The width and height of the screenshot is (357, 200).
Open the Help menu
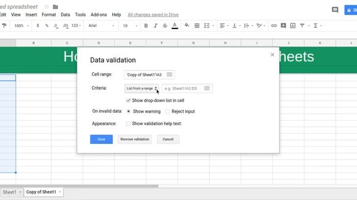tap(117, 15)
